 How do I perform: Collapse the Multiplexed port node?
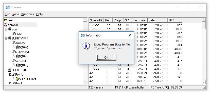click(x=10, y=52)
